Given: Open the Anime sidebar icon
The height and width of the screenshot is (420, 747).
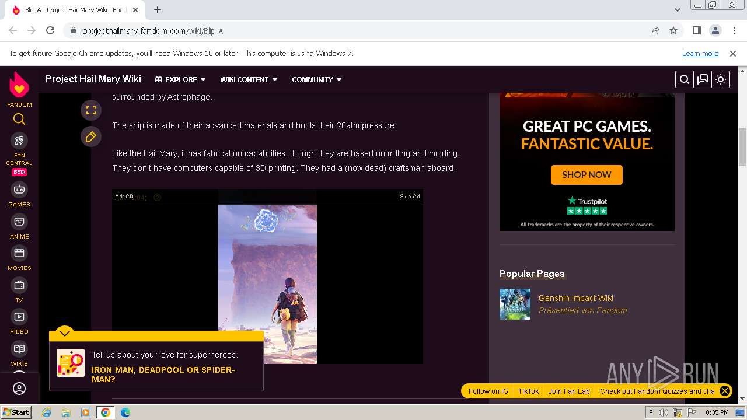Looking at the screenshot, I should (x=19, y=222).
